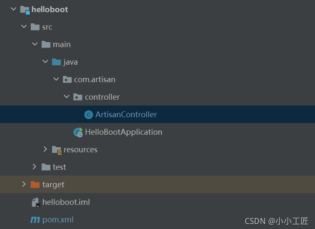Click the ArtisanController class icon
This screenshot has width=315, height=229.
[x=88, y=115]
